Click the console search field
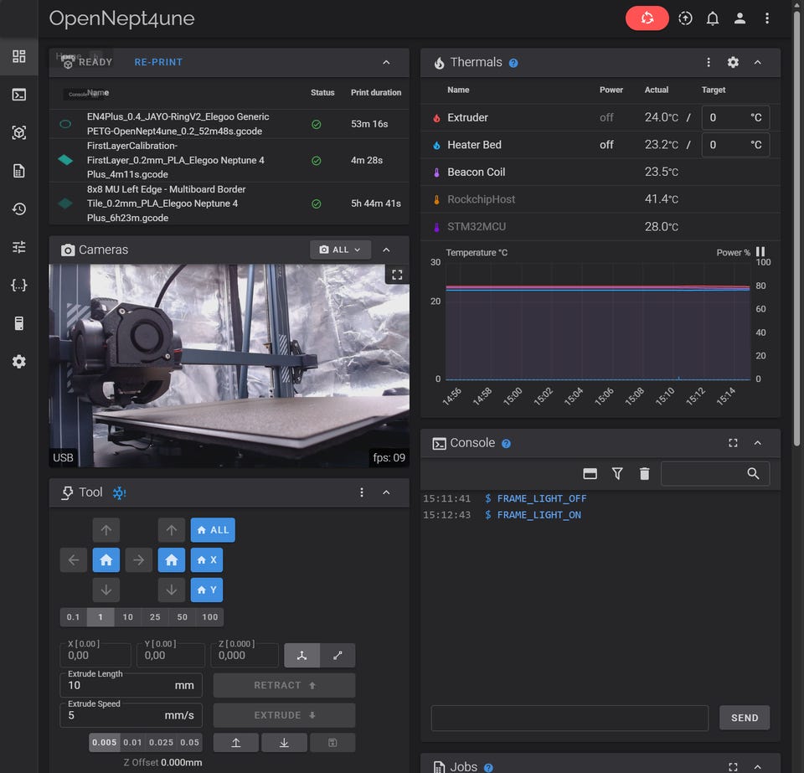 pos(714,474)
